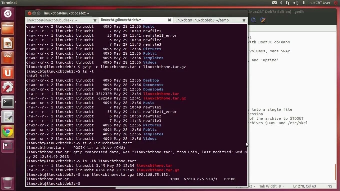Viewport: 340px width, 191px height.
Task: Launch Google Chrome from launcher
Action: (8, 132)
